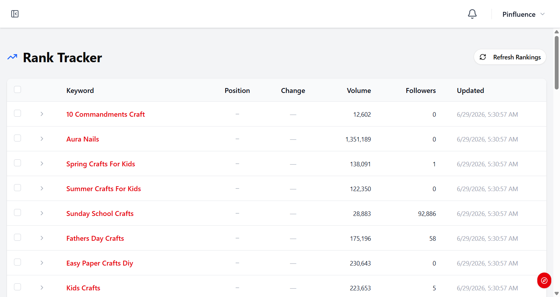Open the Sunday School Crafts link
Screen dimensions: 560x297
pos(100,213)
